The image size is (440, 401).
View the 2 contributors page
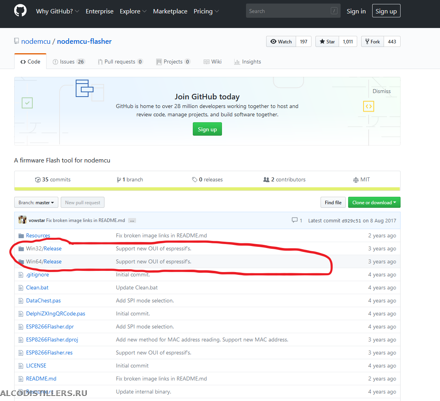click(x=284, y=179)
